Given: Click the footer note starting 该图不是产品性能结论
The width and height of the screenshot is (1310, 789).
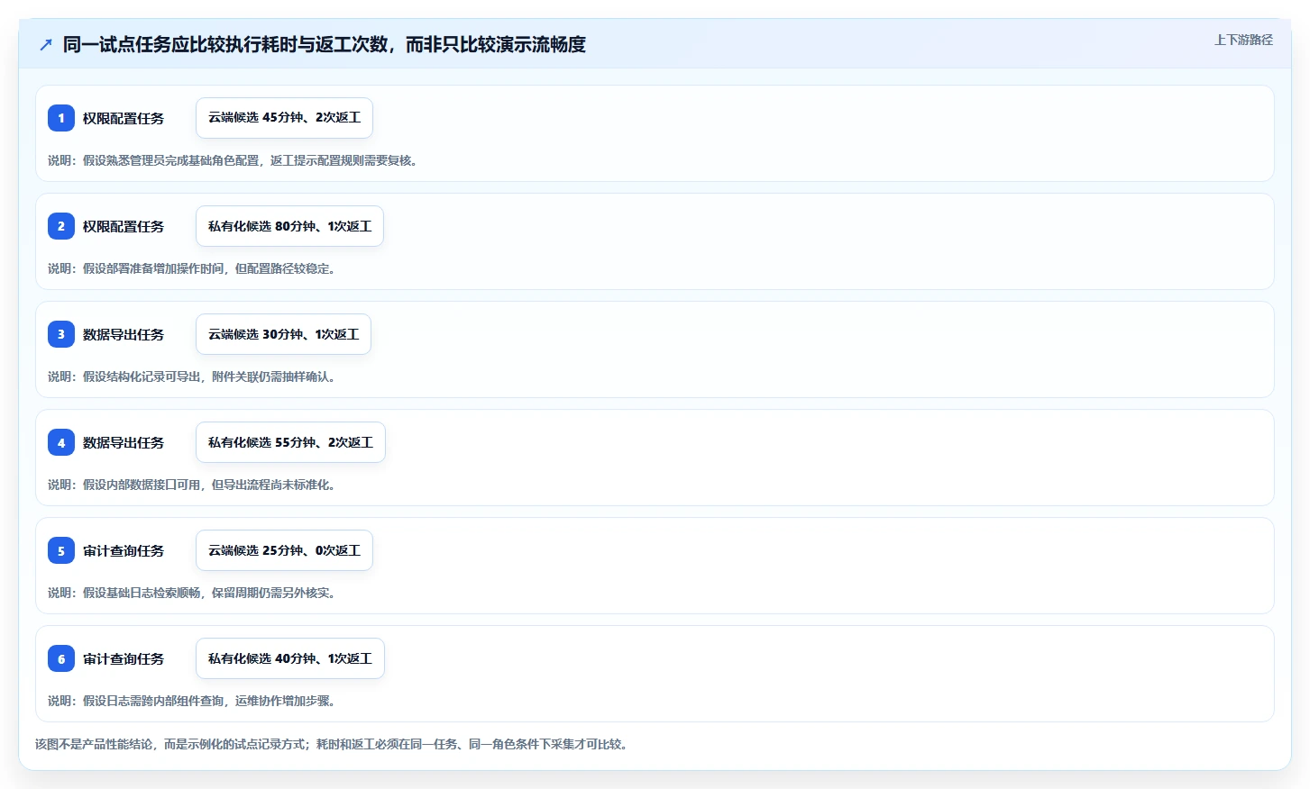Looking at the screenshot, I should (334, 744).
